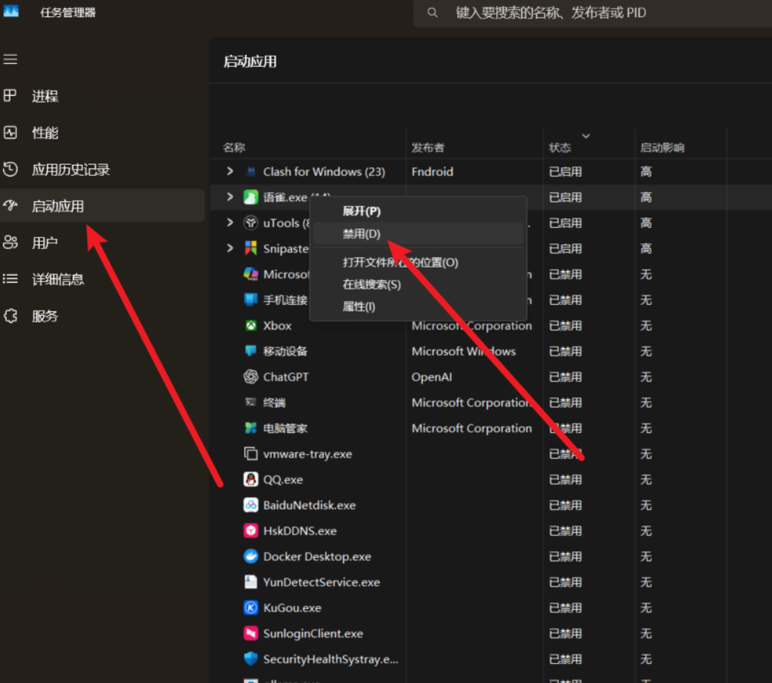The image size is (772, 683).
Task: Click Microsoft Windows publisher of 移动设备
Action: [463, 351]
